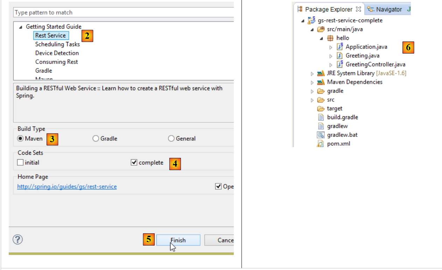
Task: Select the Gradle build type radio button
Action: tap(96, 139)
